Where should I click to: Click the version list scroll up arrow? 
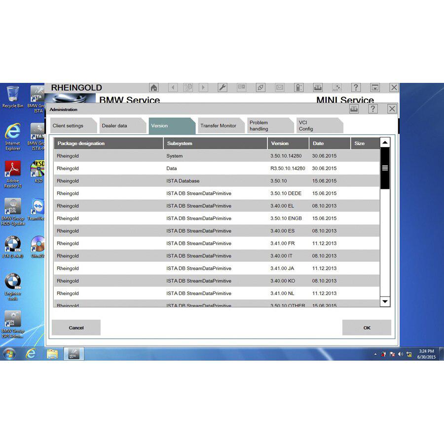point(385,143)
